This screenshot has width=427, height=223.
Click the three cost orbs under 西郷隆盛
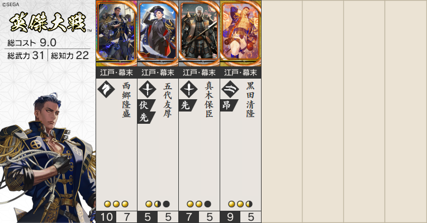[116, 204]
